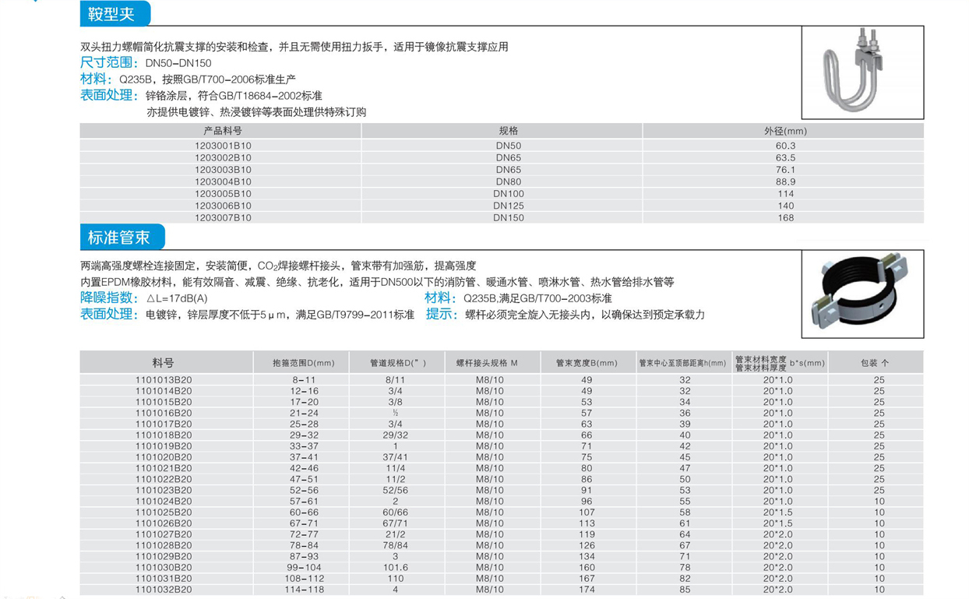
Task: Click the 101.6 pipe size cell
Action: 396,568
